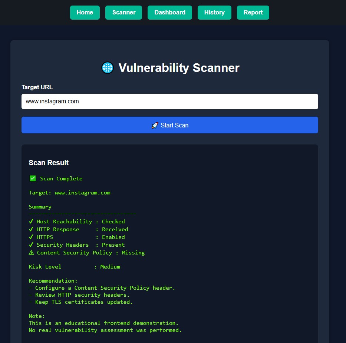
Task: Focus the Target URL input field
Action: click(x=170, y=101)
